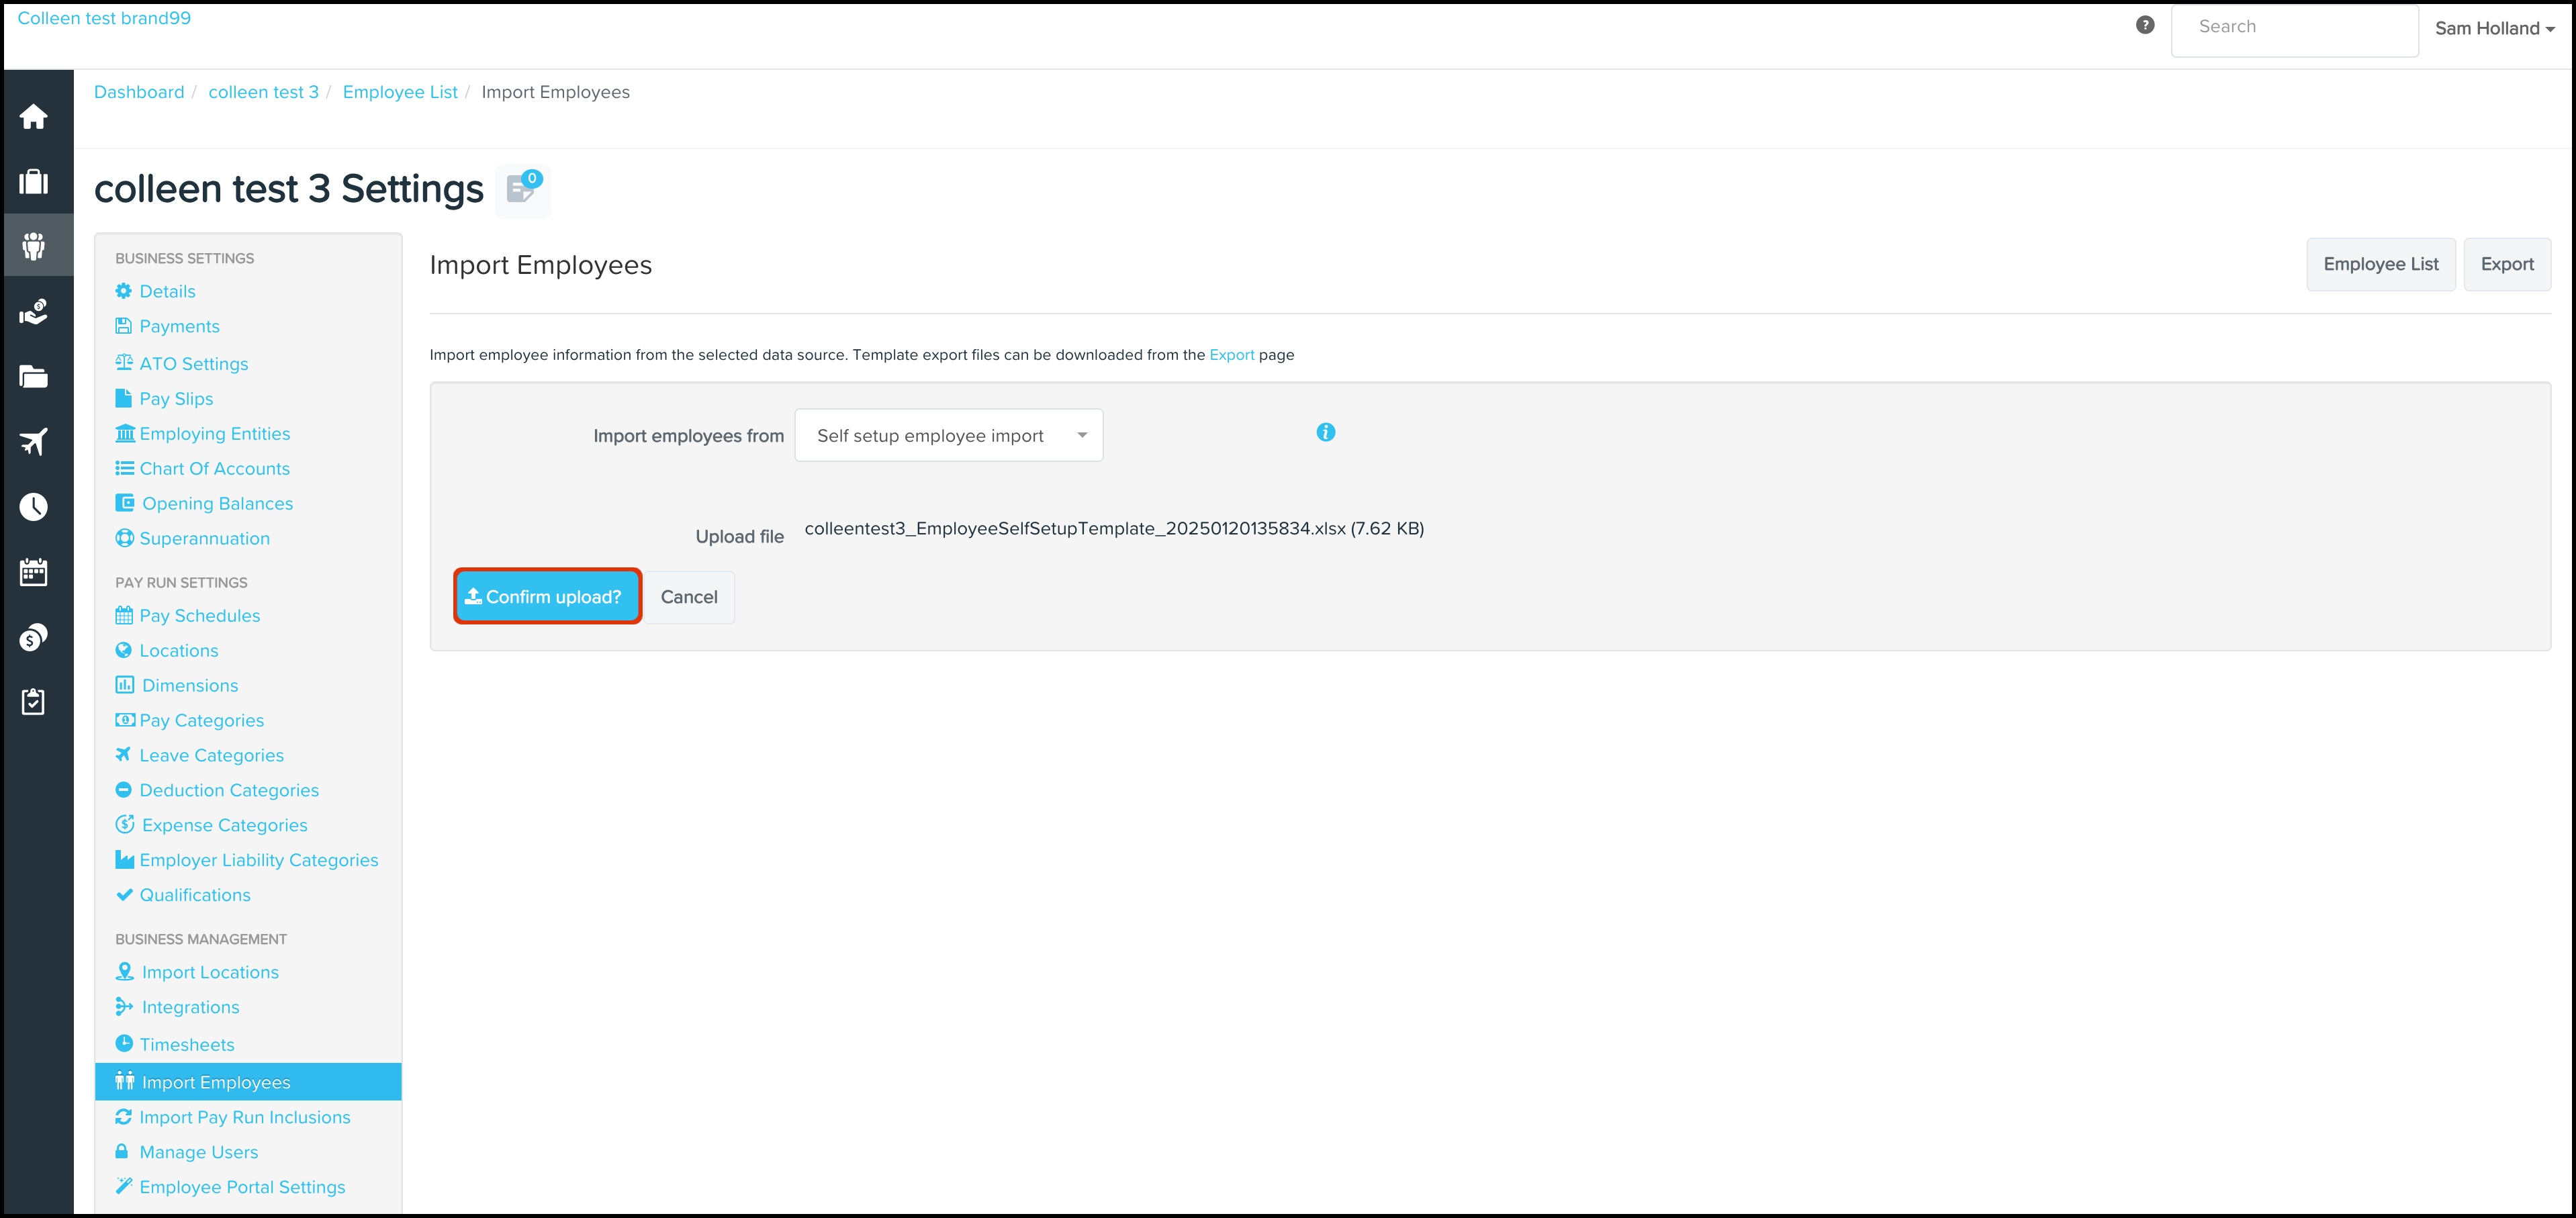
Task: Click the Employee List breadcrumb link
Action: (x=399, y=92)
